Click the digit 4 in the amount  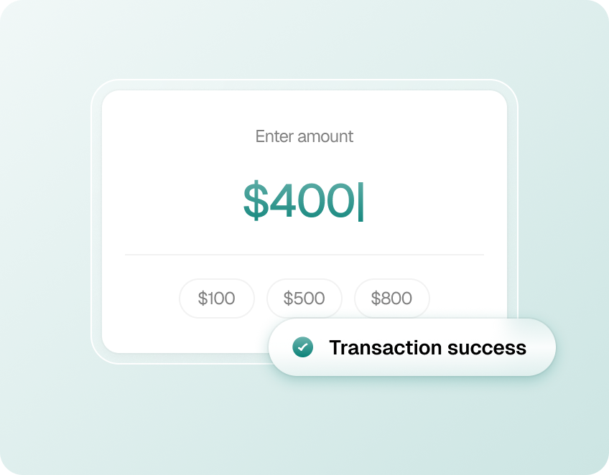click(284, 201)
